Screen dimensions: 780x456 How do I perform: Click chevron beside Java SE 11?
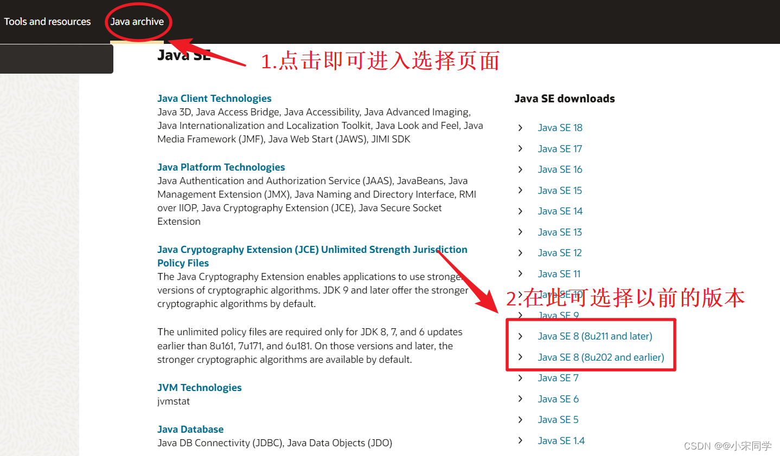pyautogui.click(x=520, y=273)
